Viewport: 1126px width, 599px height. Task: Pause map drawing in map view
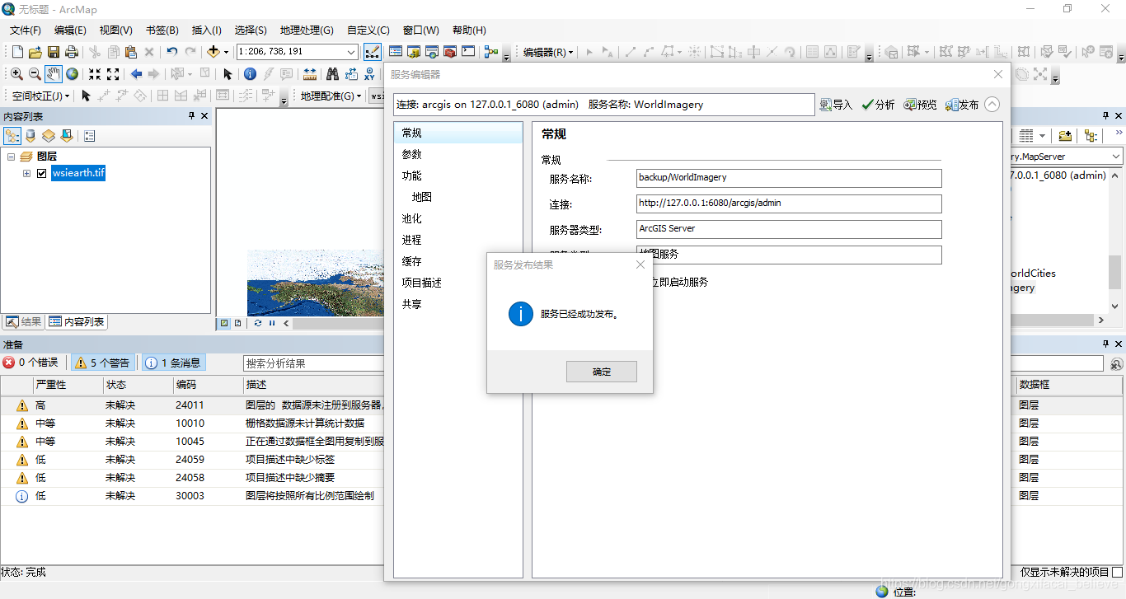[272, 323]
